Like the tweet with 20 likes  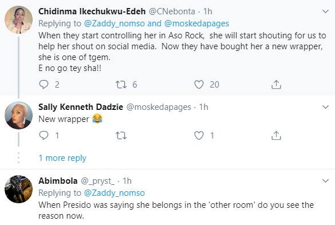coord(199,84)
